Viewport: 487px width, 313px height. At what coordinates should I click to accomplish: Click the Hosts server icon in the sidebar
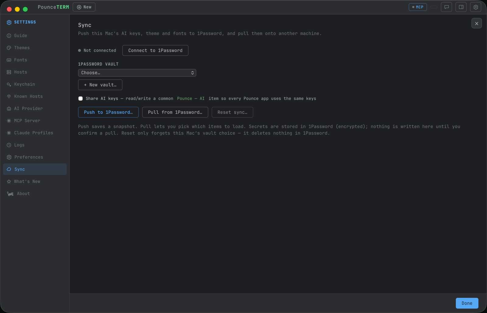(x=9, y=72)
